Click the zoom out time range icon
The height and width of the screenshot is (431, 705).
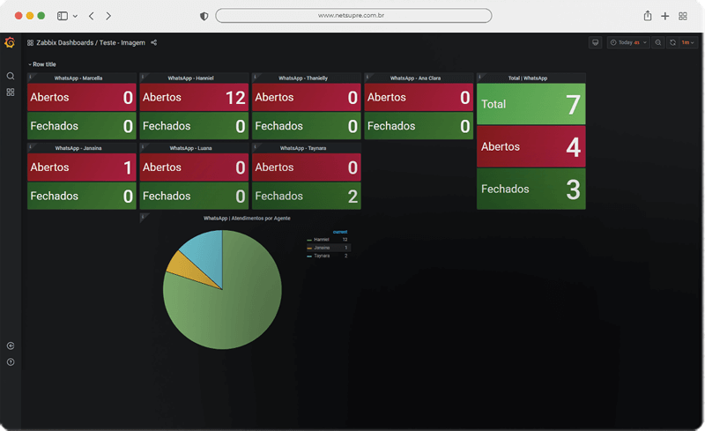click(658, 42)
